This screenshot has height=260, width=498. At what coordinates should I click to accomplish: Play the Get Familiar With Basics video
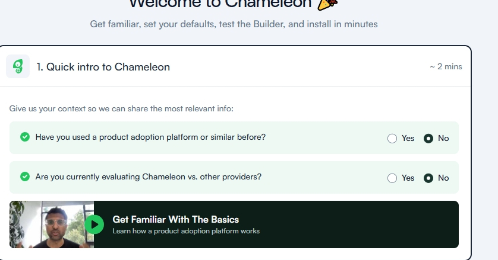pyautogui.click(x=94, y=224)
